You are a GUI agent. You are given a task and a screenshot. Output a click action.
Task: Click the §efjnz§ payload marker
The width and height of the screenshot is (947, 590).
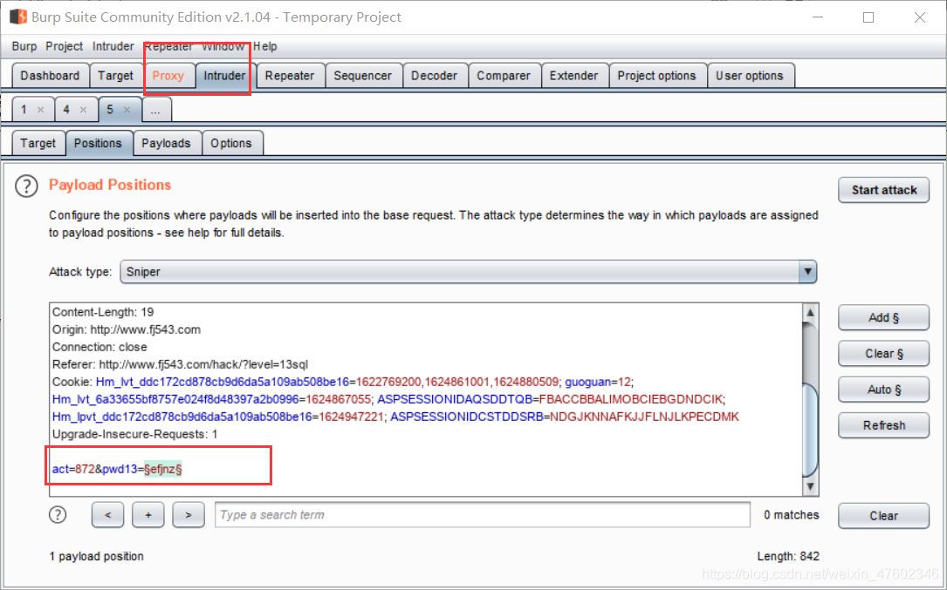pyautogui.click(x=163, y=469)
